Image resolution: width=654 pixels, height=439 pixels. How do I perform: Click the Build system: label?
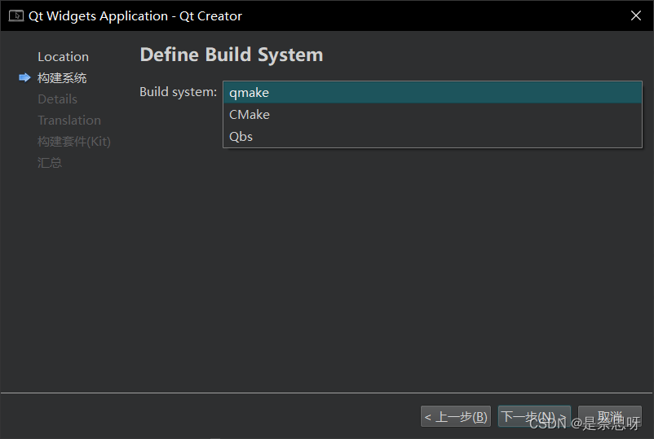178,92
